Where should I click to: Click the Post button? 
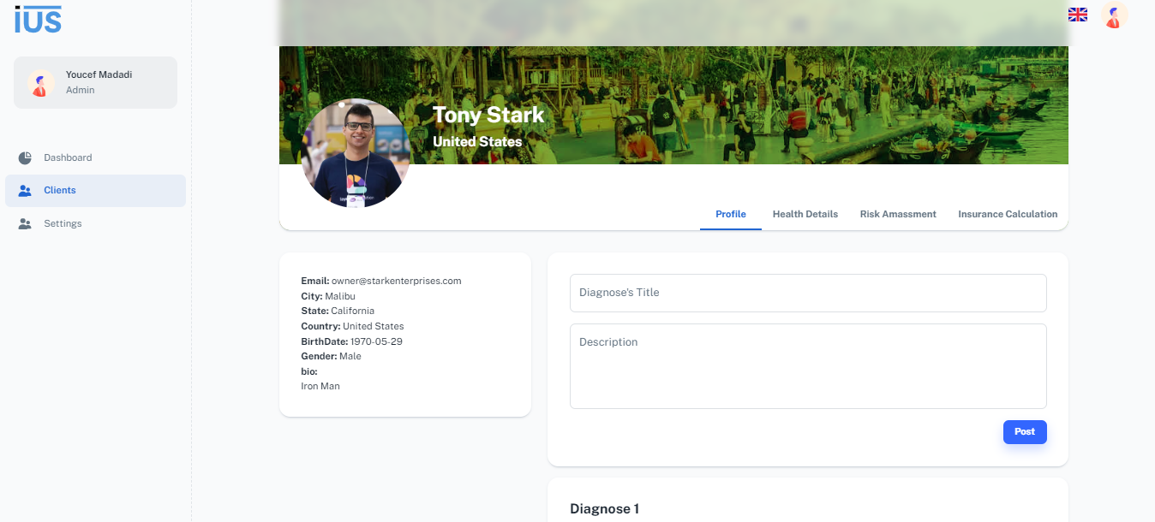1025,432
